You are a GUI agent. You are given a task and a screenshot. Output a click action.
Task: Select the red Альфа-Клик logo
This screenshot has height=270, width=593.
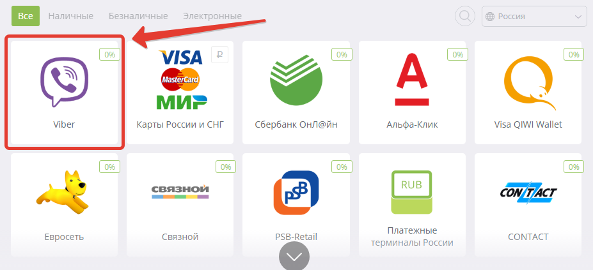click(x=412, y=79)
